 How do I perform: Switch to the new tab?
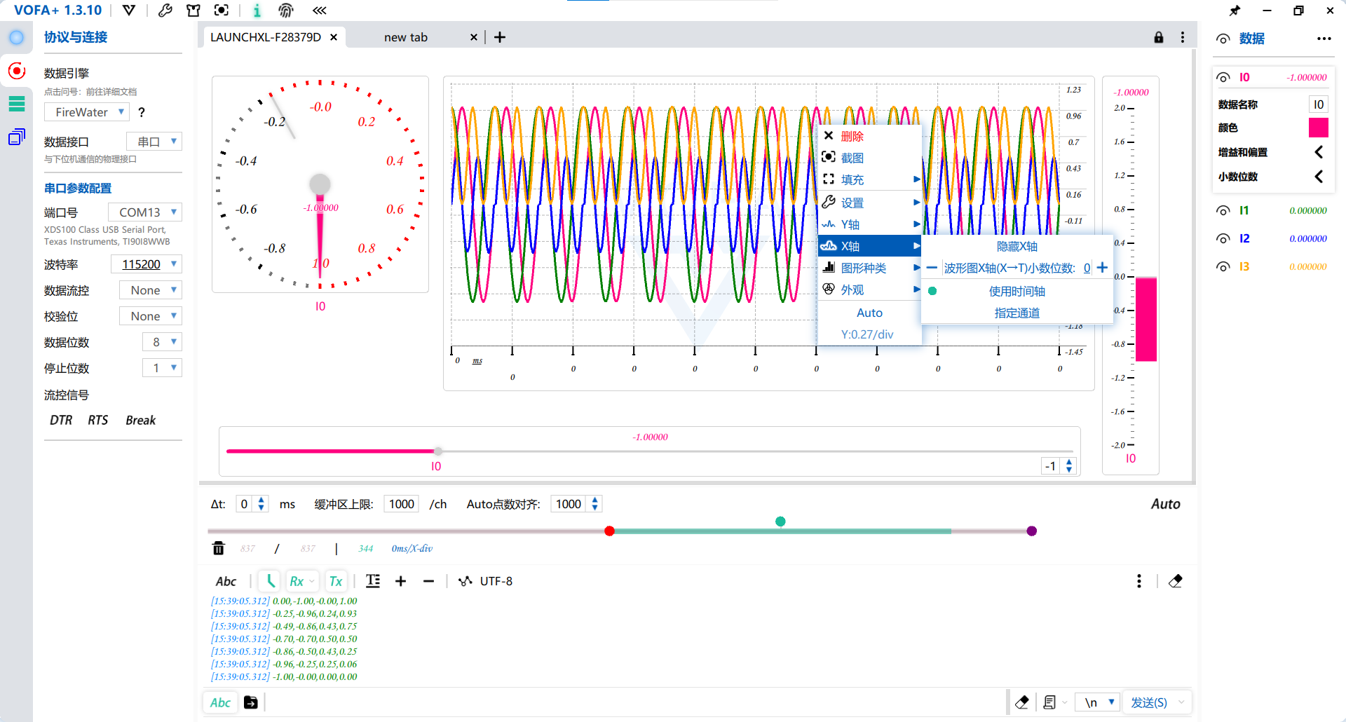coord(406,37)
